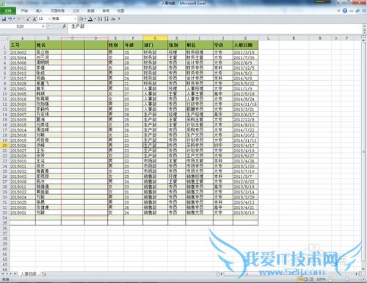
Task: Select header cell 姓名
Action: pos(48,45)
